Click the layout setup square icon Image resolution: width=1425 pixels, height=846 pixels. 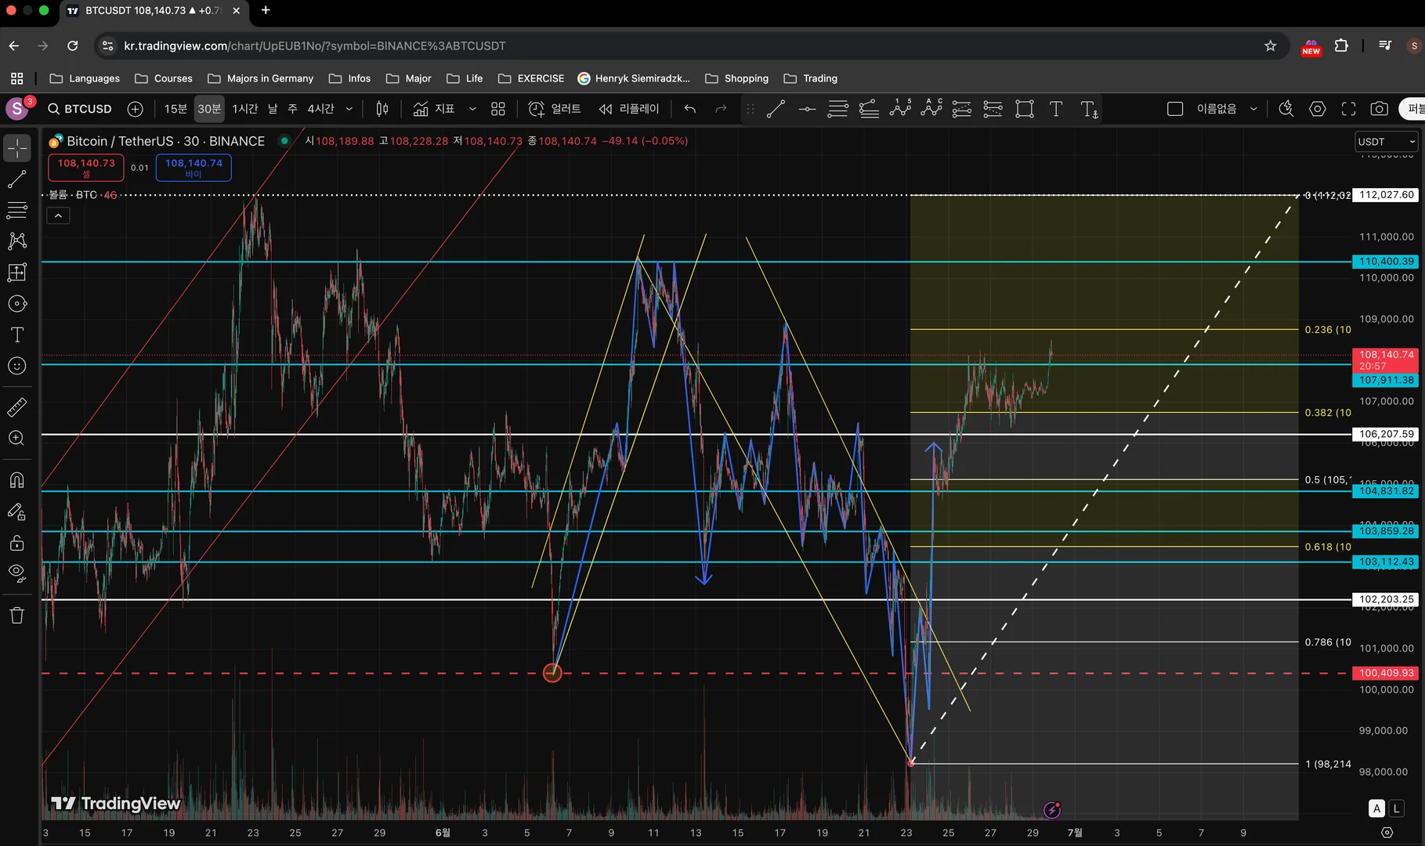pos(1175,109)
